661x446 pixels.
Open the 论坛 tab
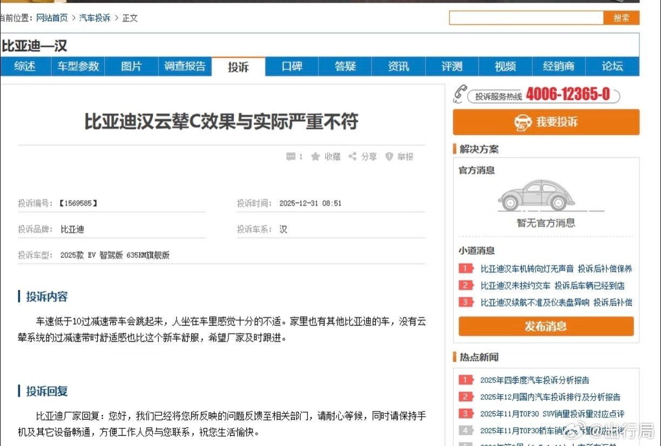click(x=612, y=66)
